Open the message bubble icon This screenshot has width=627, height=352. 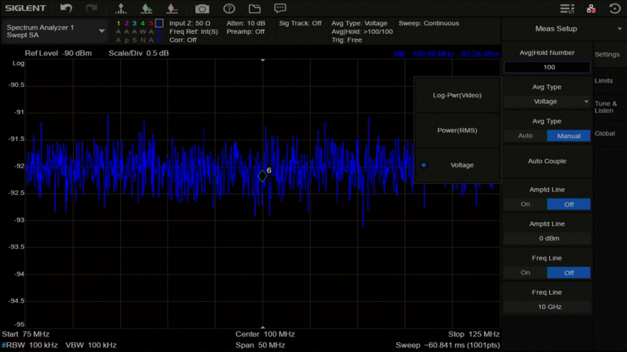pyautogui.click(x=280, y=8)
